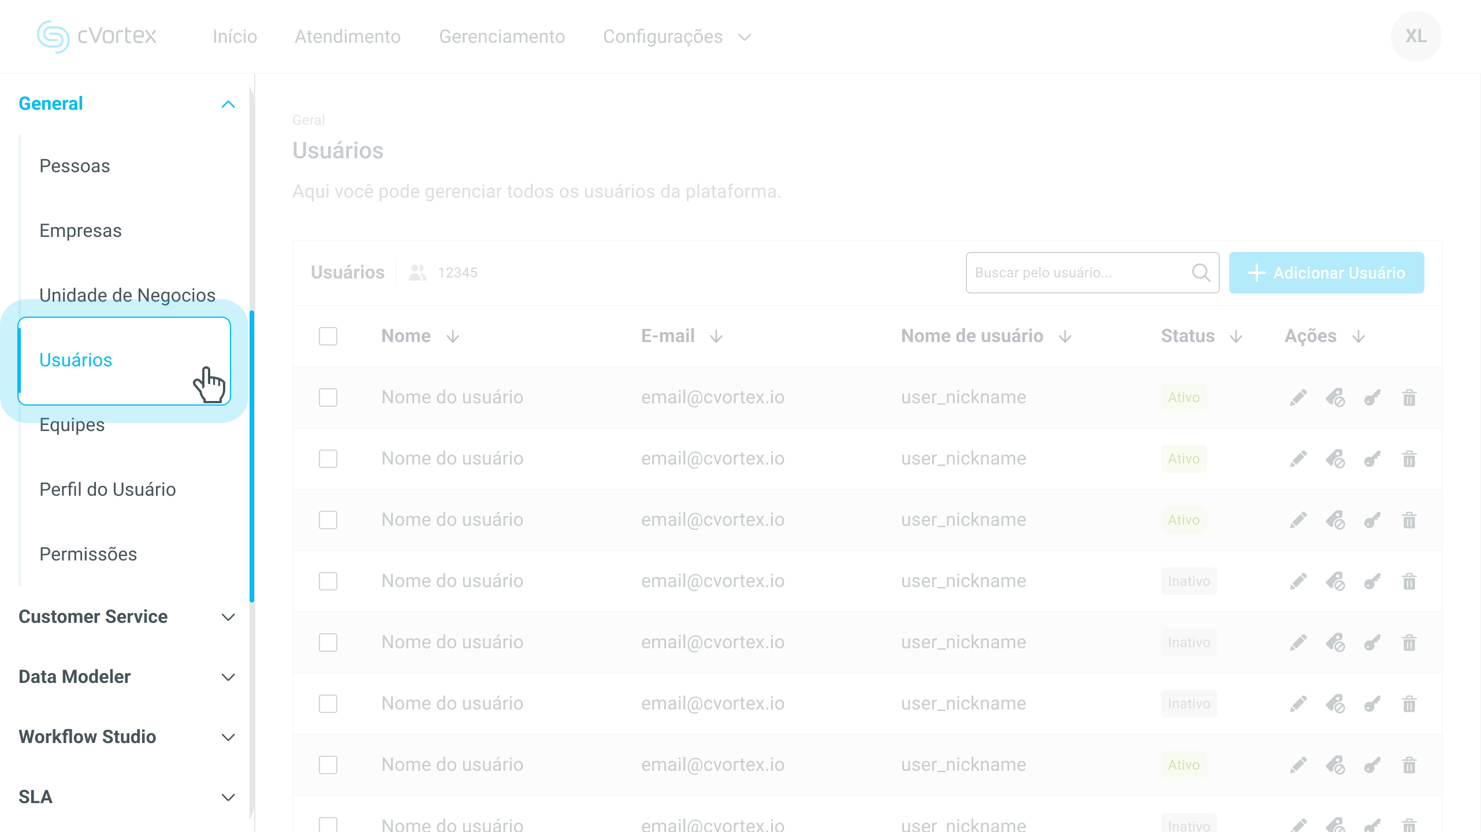The image size is (1481, 832).
Task: Click the trash delete icon in fourth user row
Action: click(x=1409, y=581)
